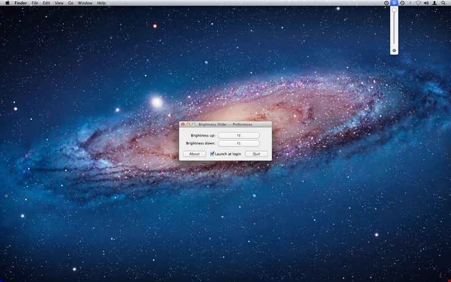Click the clock icon in menu bar
This screenshot has height=282, width=451.
[x=386, y=3]
